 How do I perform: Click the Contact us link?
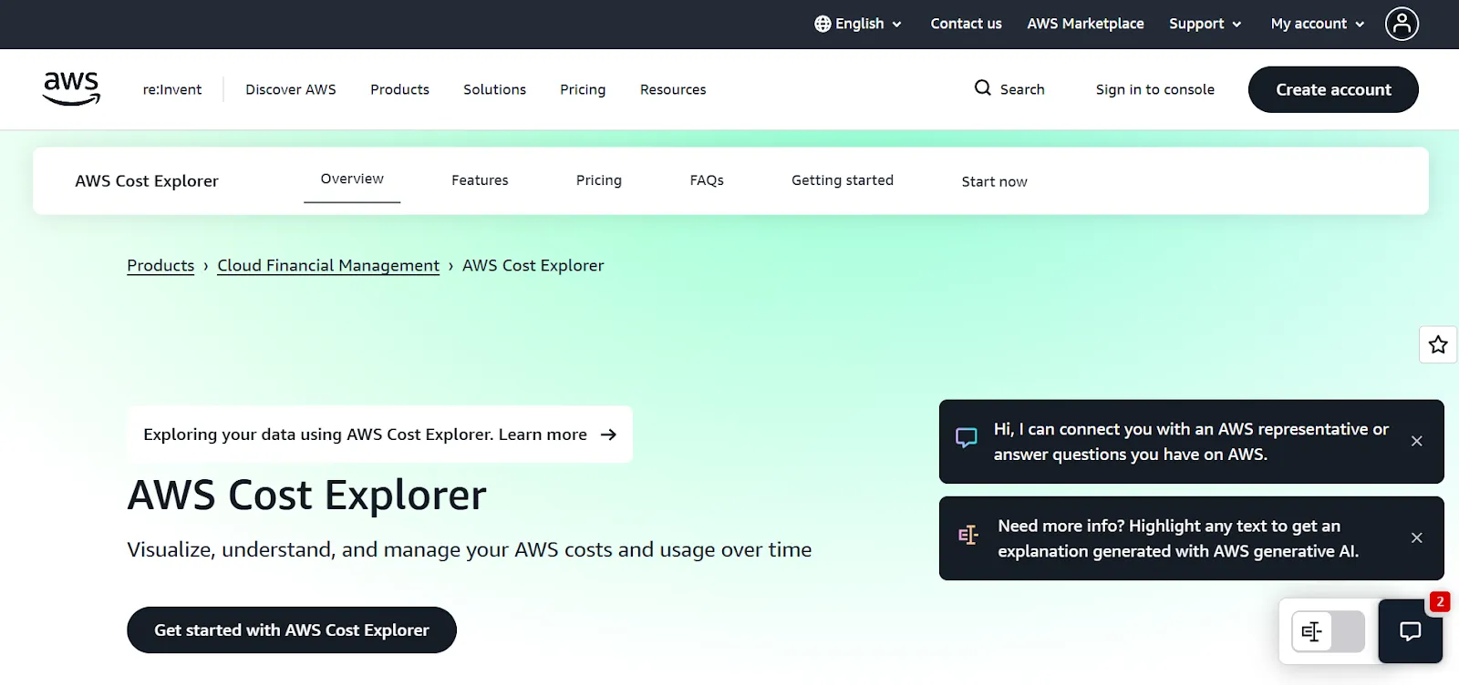point(966,24)
